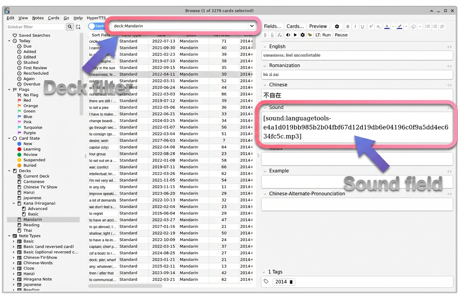458x297 pixels.
Task: Click the paperclip attach media icon
Action: [264, 35]
